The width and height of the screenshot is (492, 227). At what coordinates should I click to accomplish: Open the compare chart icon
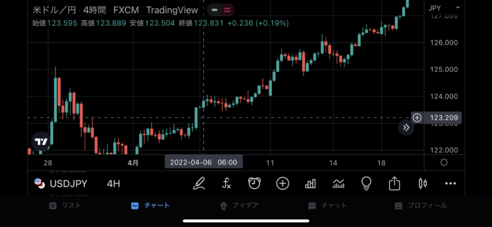(x=338, y=183)
